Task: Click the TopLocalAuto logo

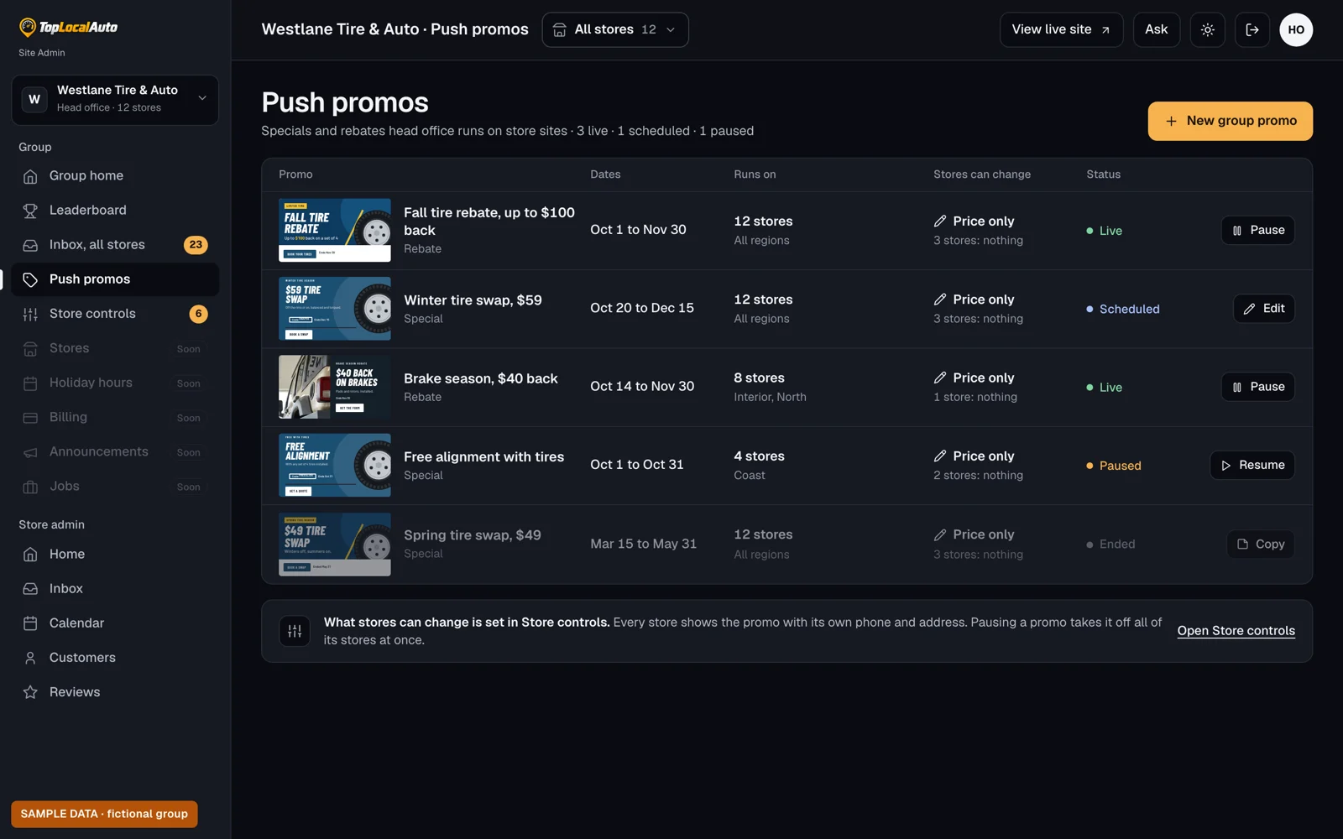Action: coord(69,27)
